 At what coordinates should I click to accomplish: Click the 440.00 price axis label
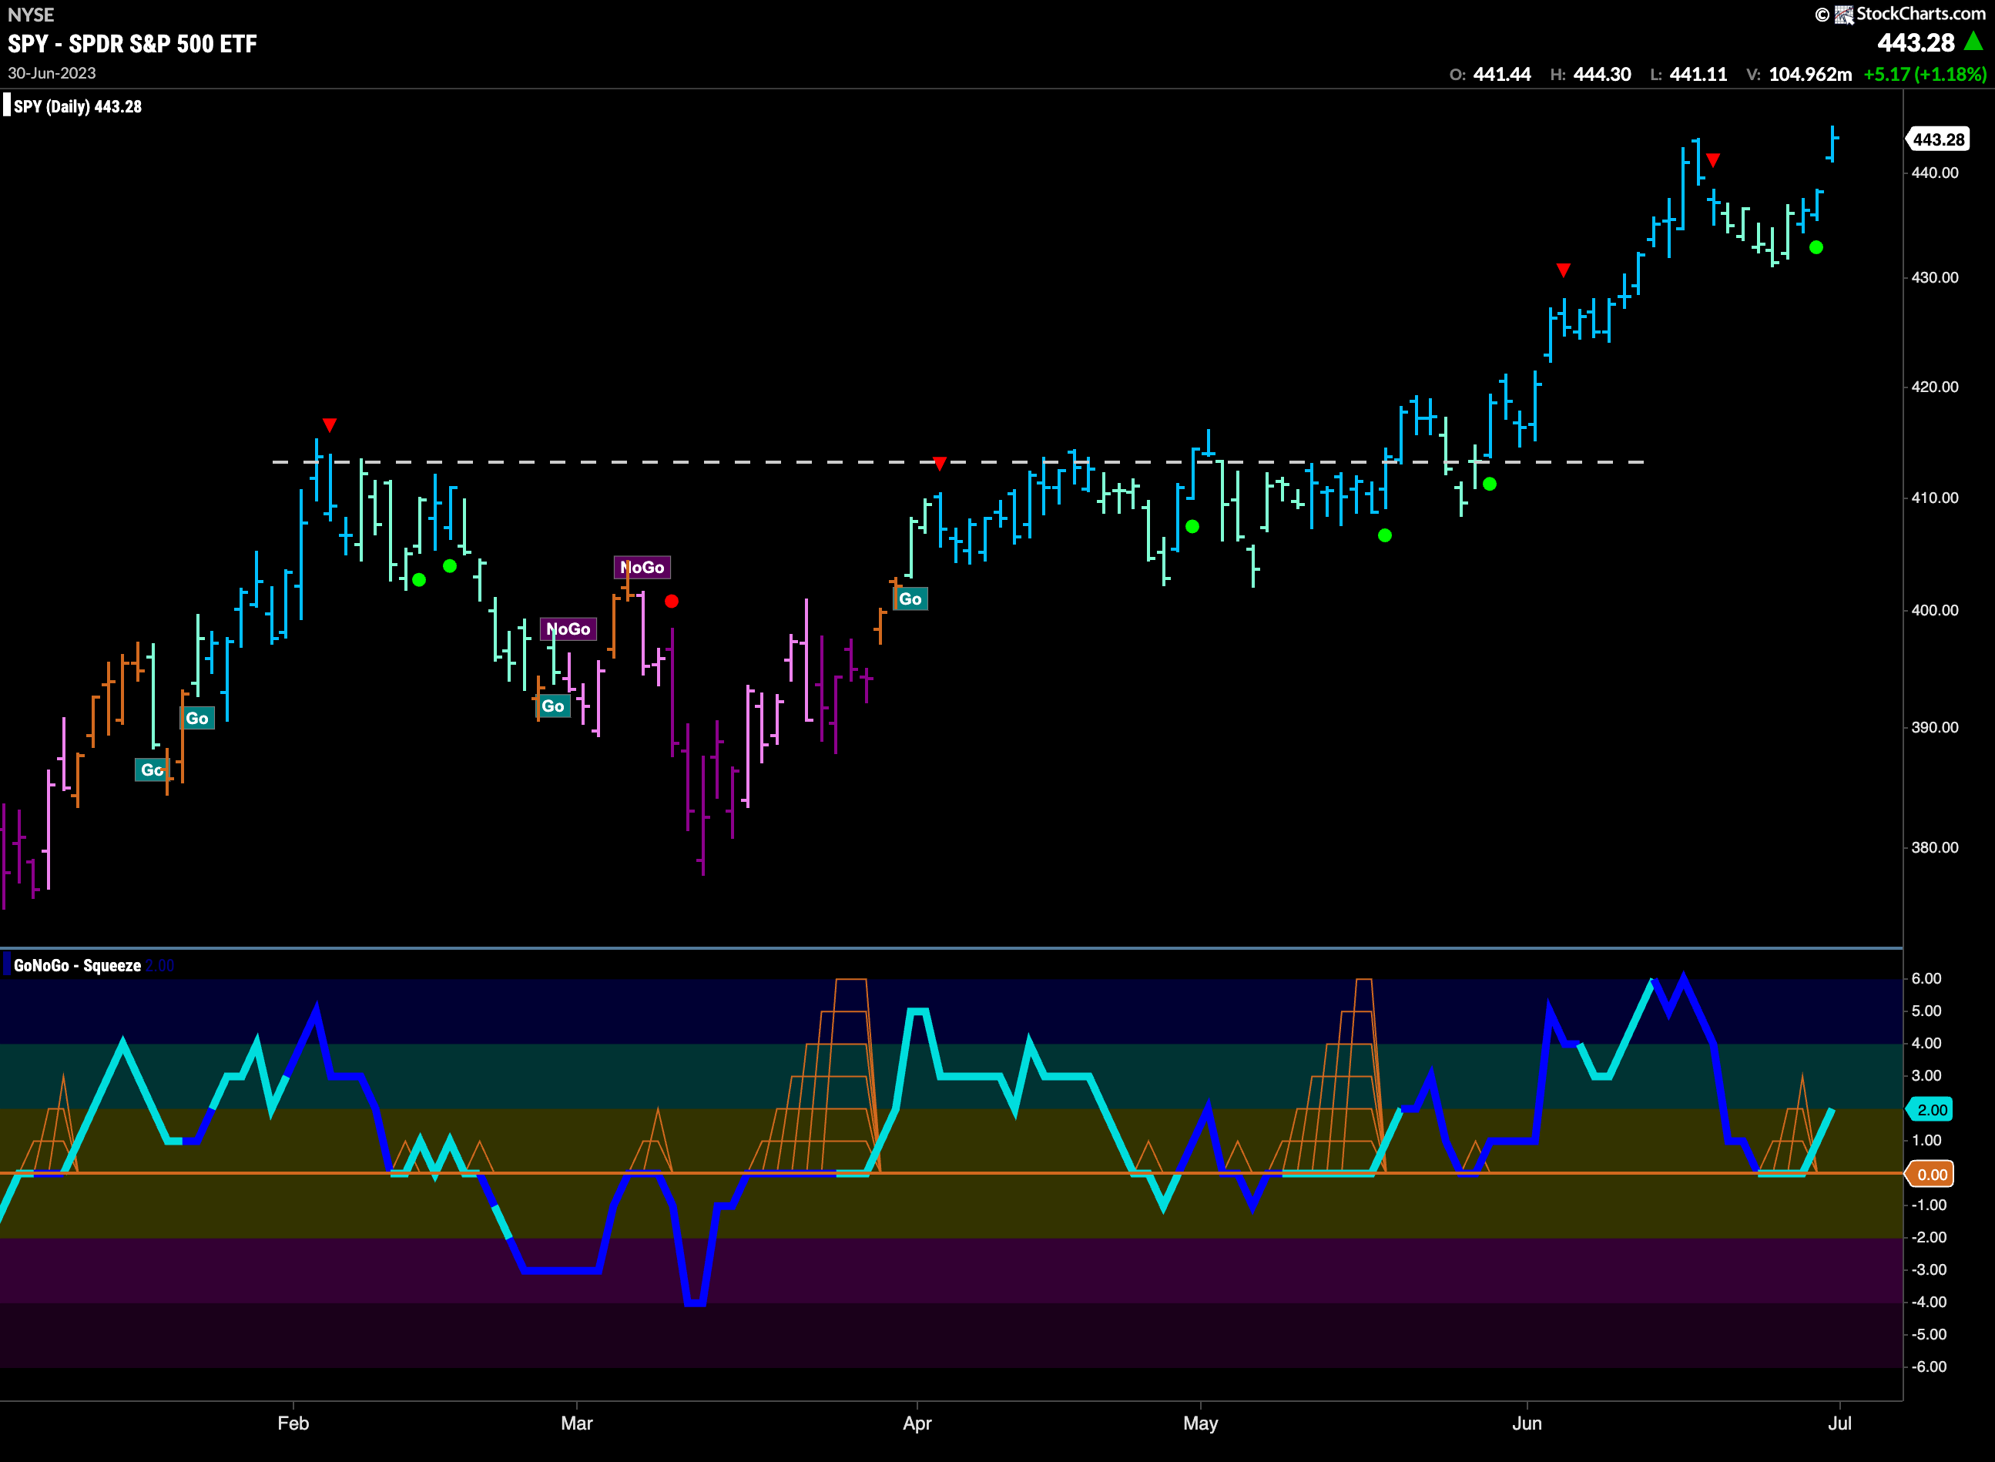[1935, 173]
